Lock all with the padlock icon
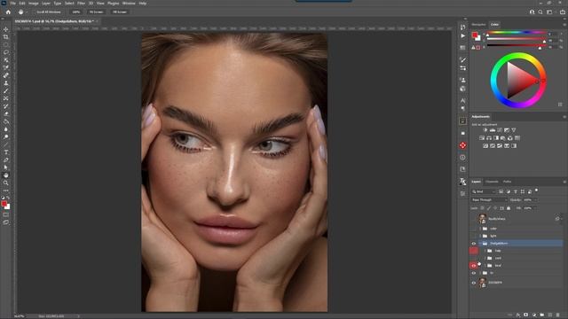The height and width of the screenshot is (319, 568). pos(509,208)
